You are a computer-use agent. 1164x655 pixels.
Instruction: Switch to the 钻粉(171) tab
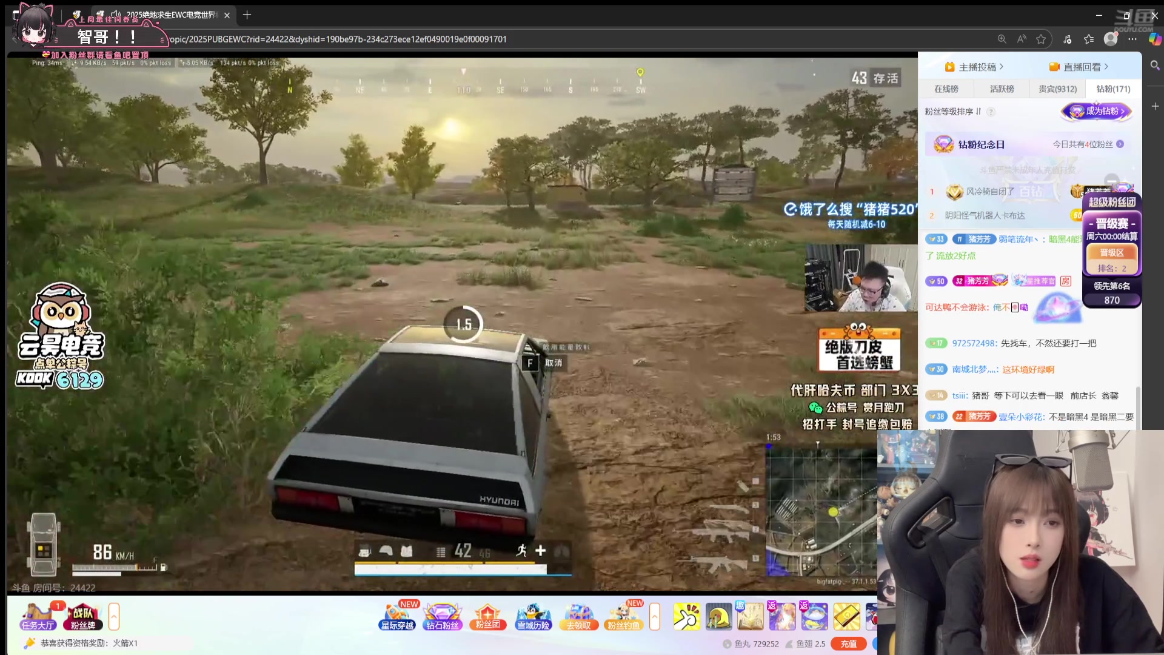click(x=1113, y=89)
